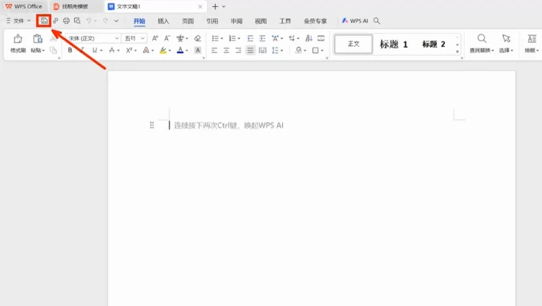Decrease paragraph indent

pyautogui.click(x=250, y=39)
